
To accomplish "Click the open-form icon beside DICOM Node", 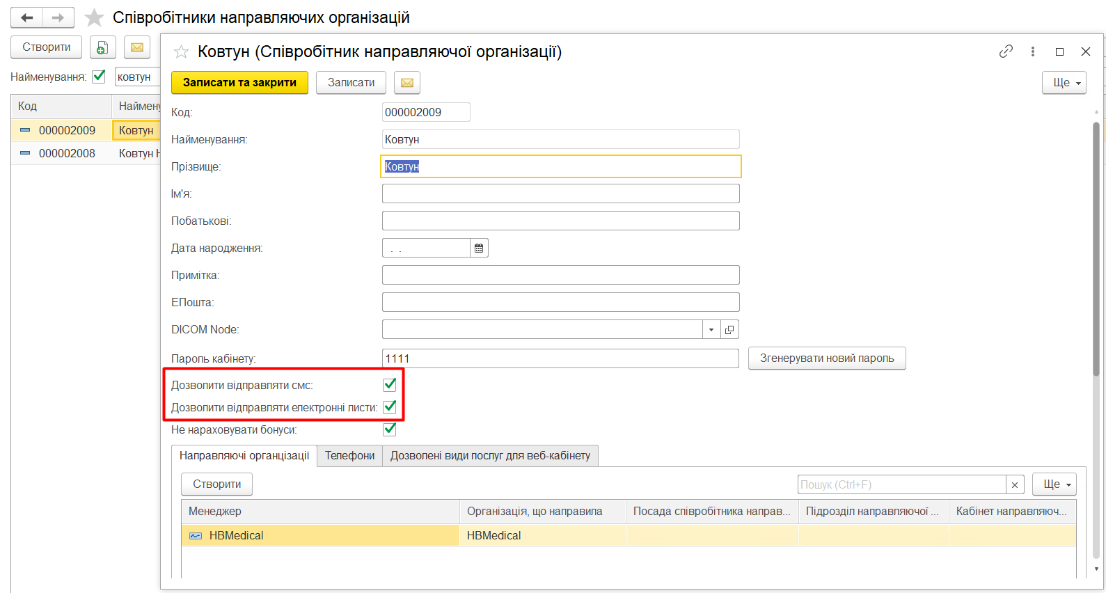I will pyautogui.click(x=729, y=330).
